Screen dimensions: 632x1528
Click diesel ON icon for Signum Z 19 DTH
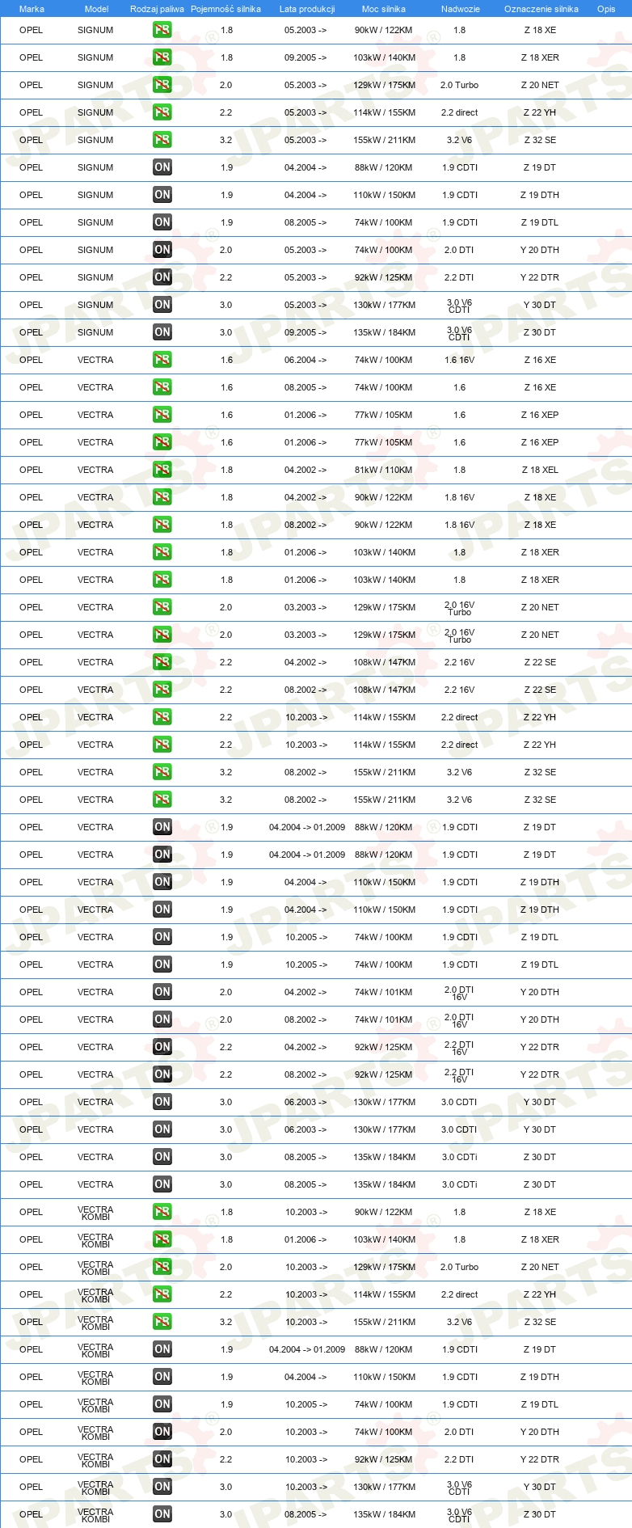point(162,195)
